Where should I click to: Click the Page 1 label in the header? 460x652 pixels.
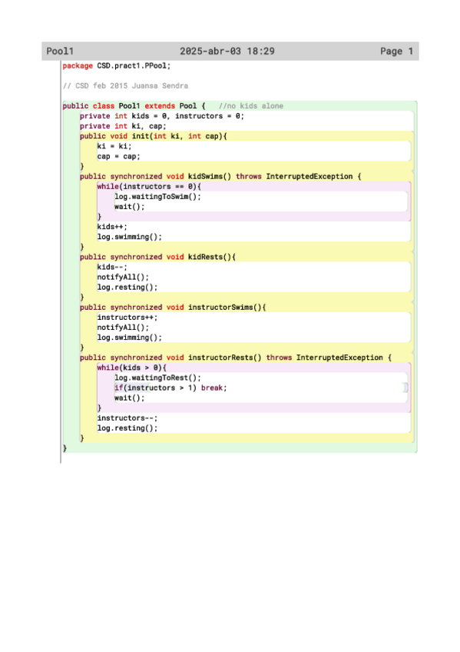click(396, 52)
